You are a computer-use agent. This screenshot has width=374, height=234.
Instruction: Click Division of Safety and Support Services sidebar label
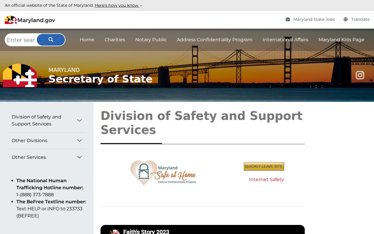pyautogui.click(x=37, y=120)
